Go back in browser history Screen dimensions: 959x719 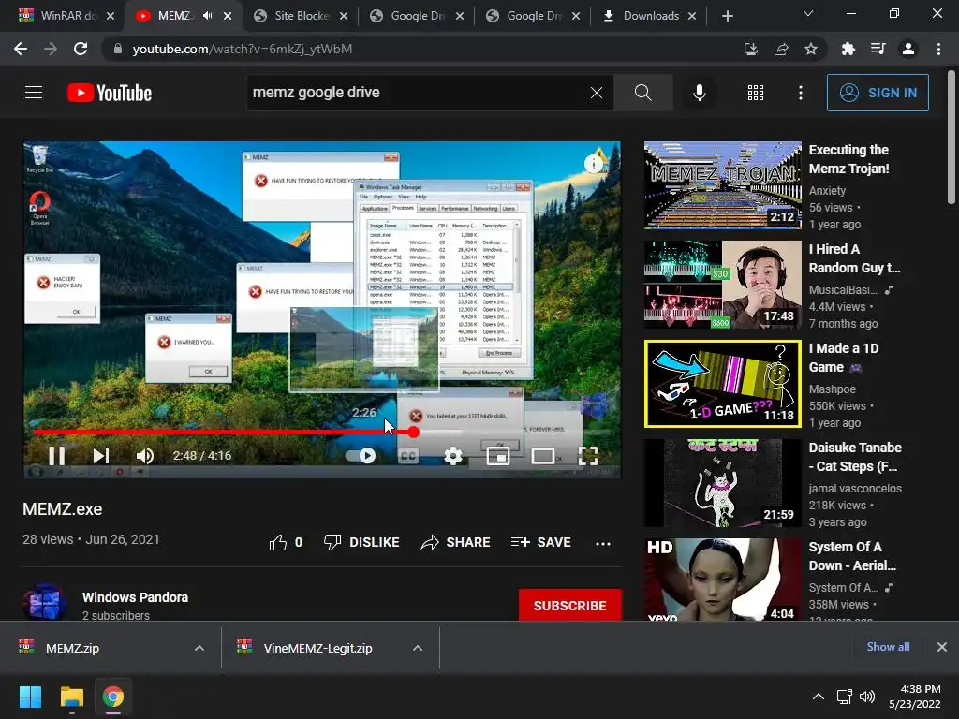[x=21, y=49]
